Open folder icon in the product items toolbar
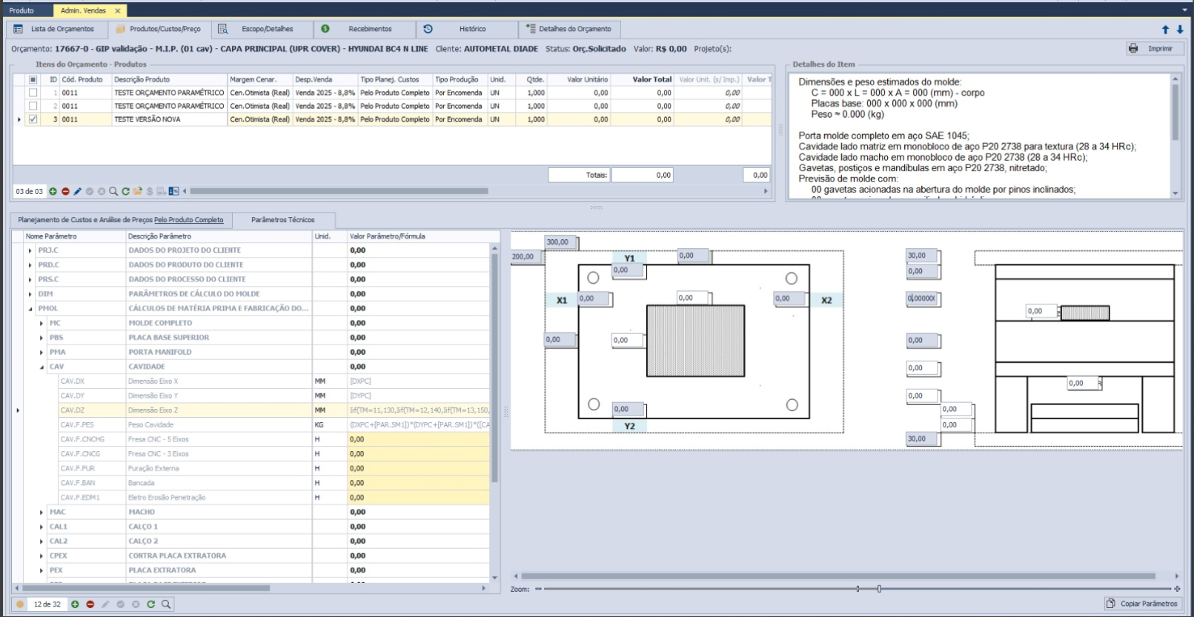 [x=137, y=191]
